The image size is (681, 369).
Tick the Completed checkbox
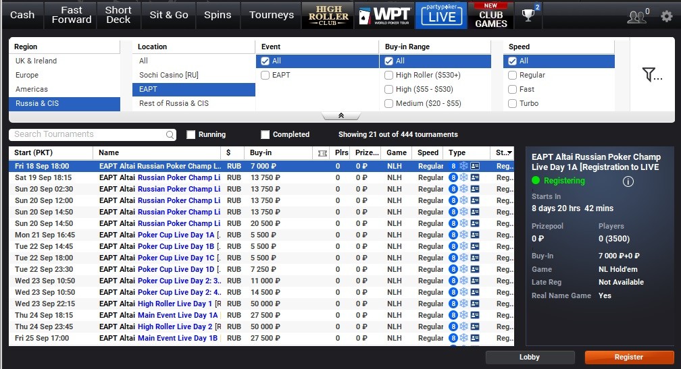(265, 134)
